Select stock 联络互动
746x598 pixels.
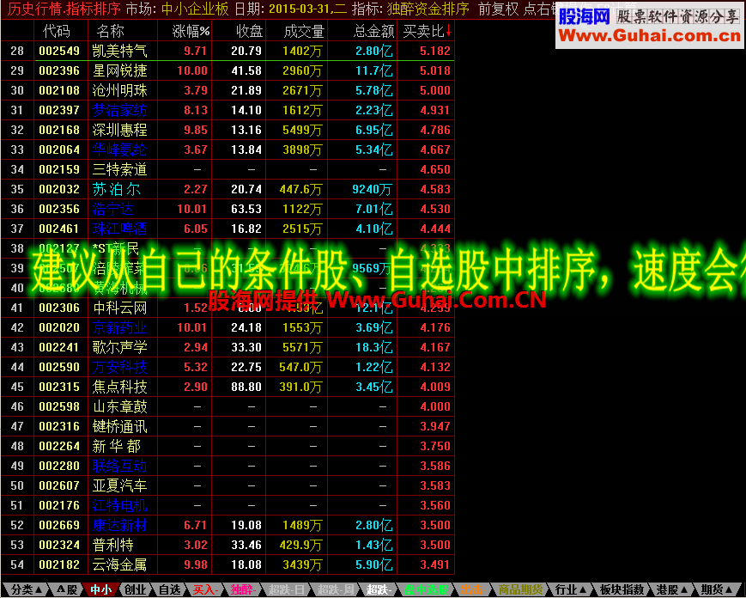pos(120,466)
